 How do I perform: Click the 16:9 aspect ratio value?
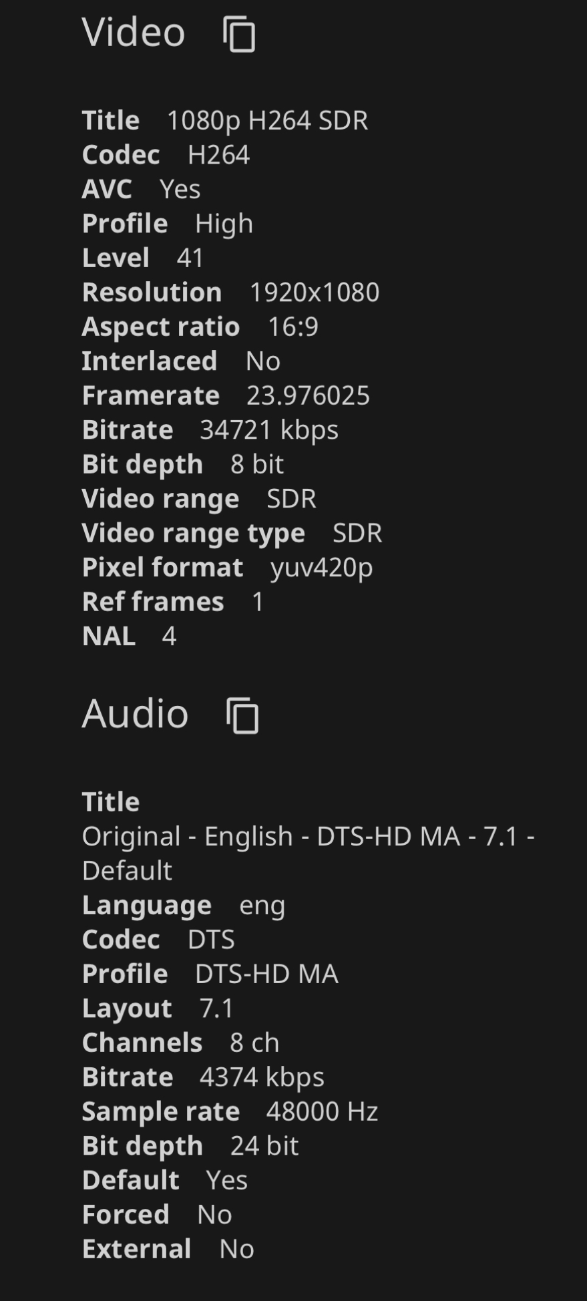pos(292,327)
